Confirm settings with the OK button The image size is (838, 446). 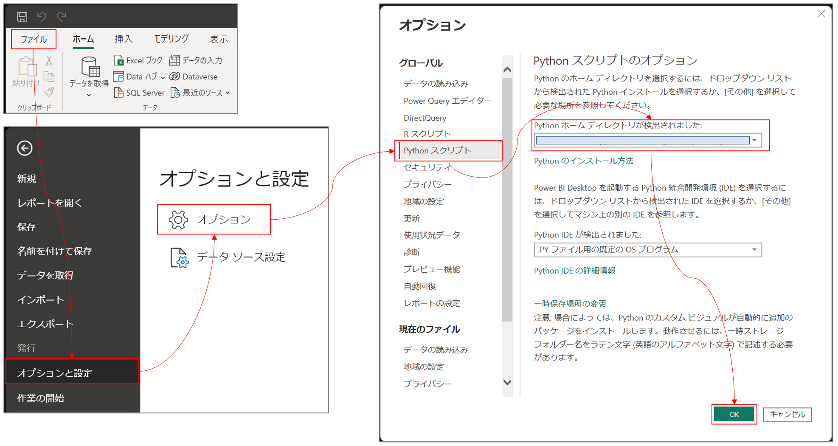tap(734, 414)
